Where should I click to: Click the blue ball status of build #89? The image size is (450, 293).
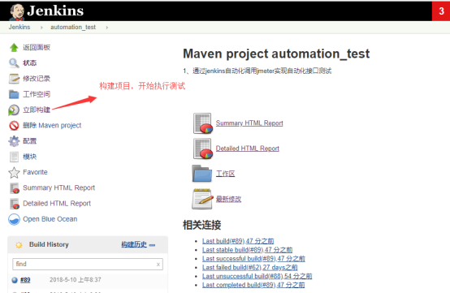click(15, 280)
